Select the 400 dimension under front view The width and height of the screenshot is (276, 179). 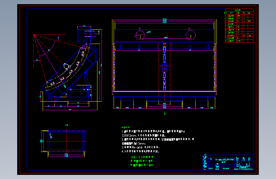[164, 104]
